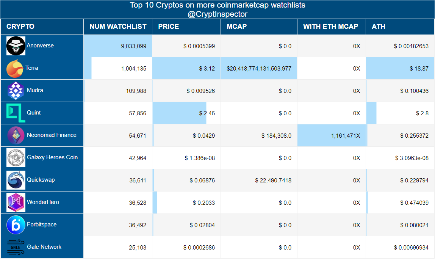
Task: Click the $ 2.8 ATH value
Action: (422, 113)
